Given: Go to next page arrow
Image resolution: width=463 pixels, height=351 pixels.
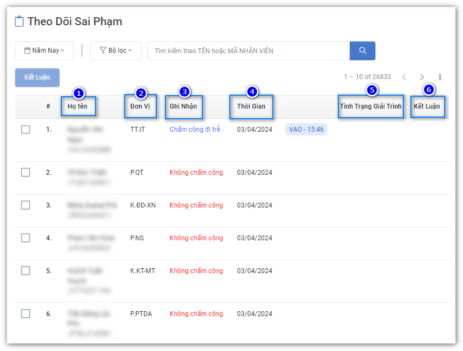Looking at the screenshot, I should pos(422,77).
